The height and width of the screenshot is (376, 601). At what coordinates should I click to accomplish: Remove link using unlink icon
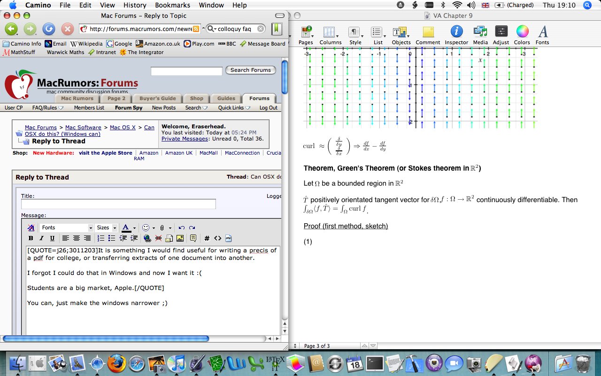[158, 238]
